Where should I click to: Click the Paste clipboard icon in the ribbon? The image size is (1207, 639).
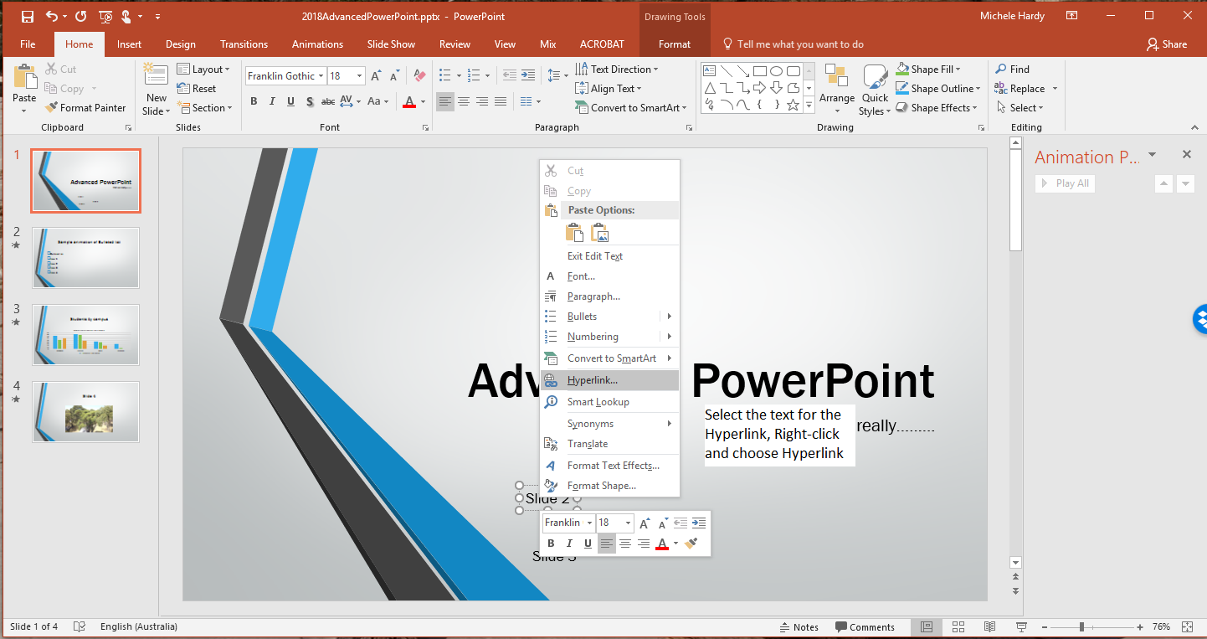click(x=25, y=77)
